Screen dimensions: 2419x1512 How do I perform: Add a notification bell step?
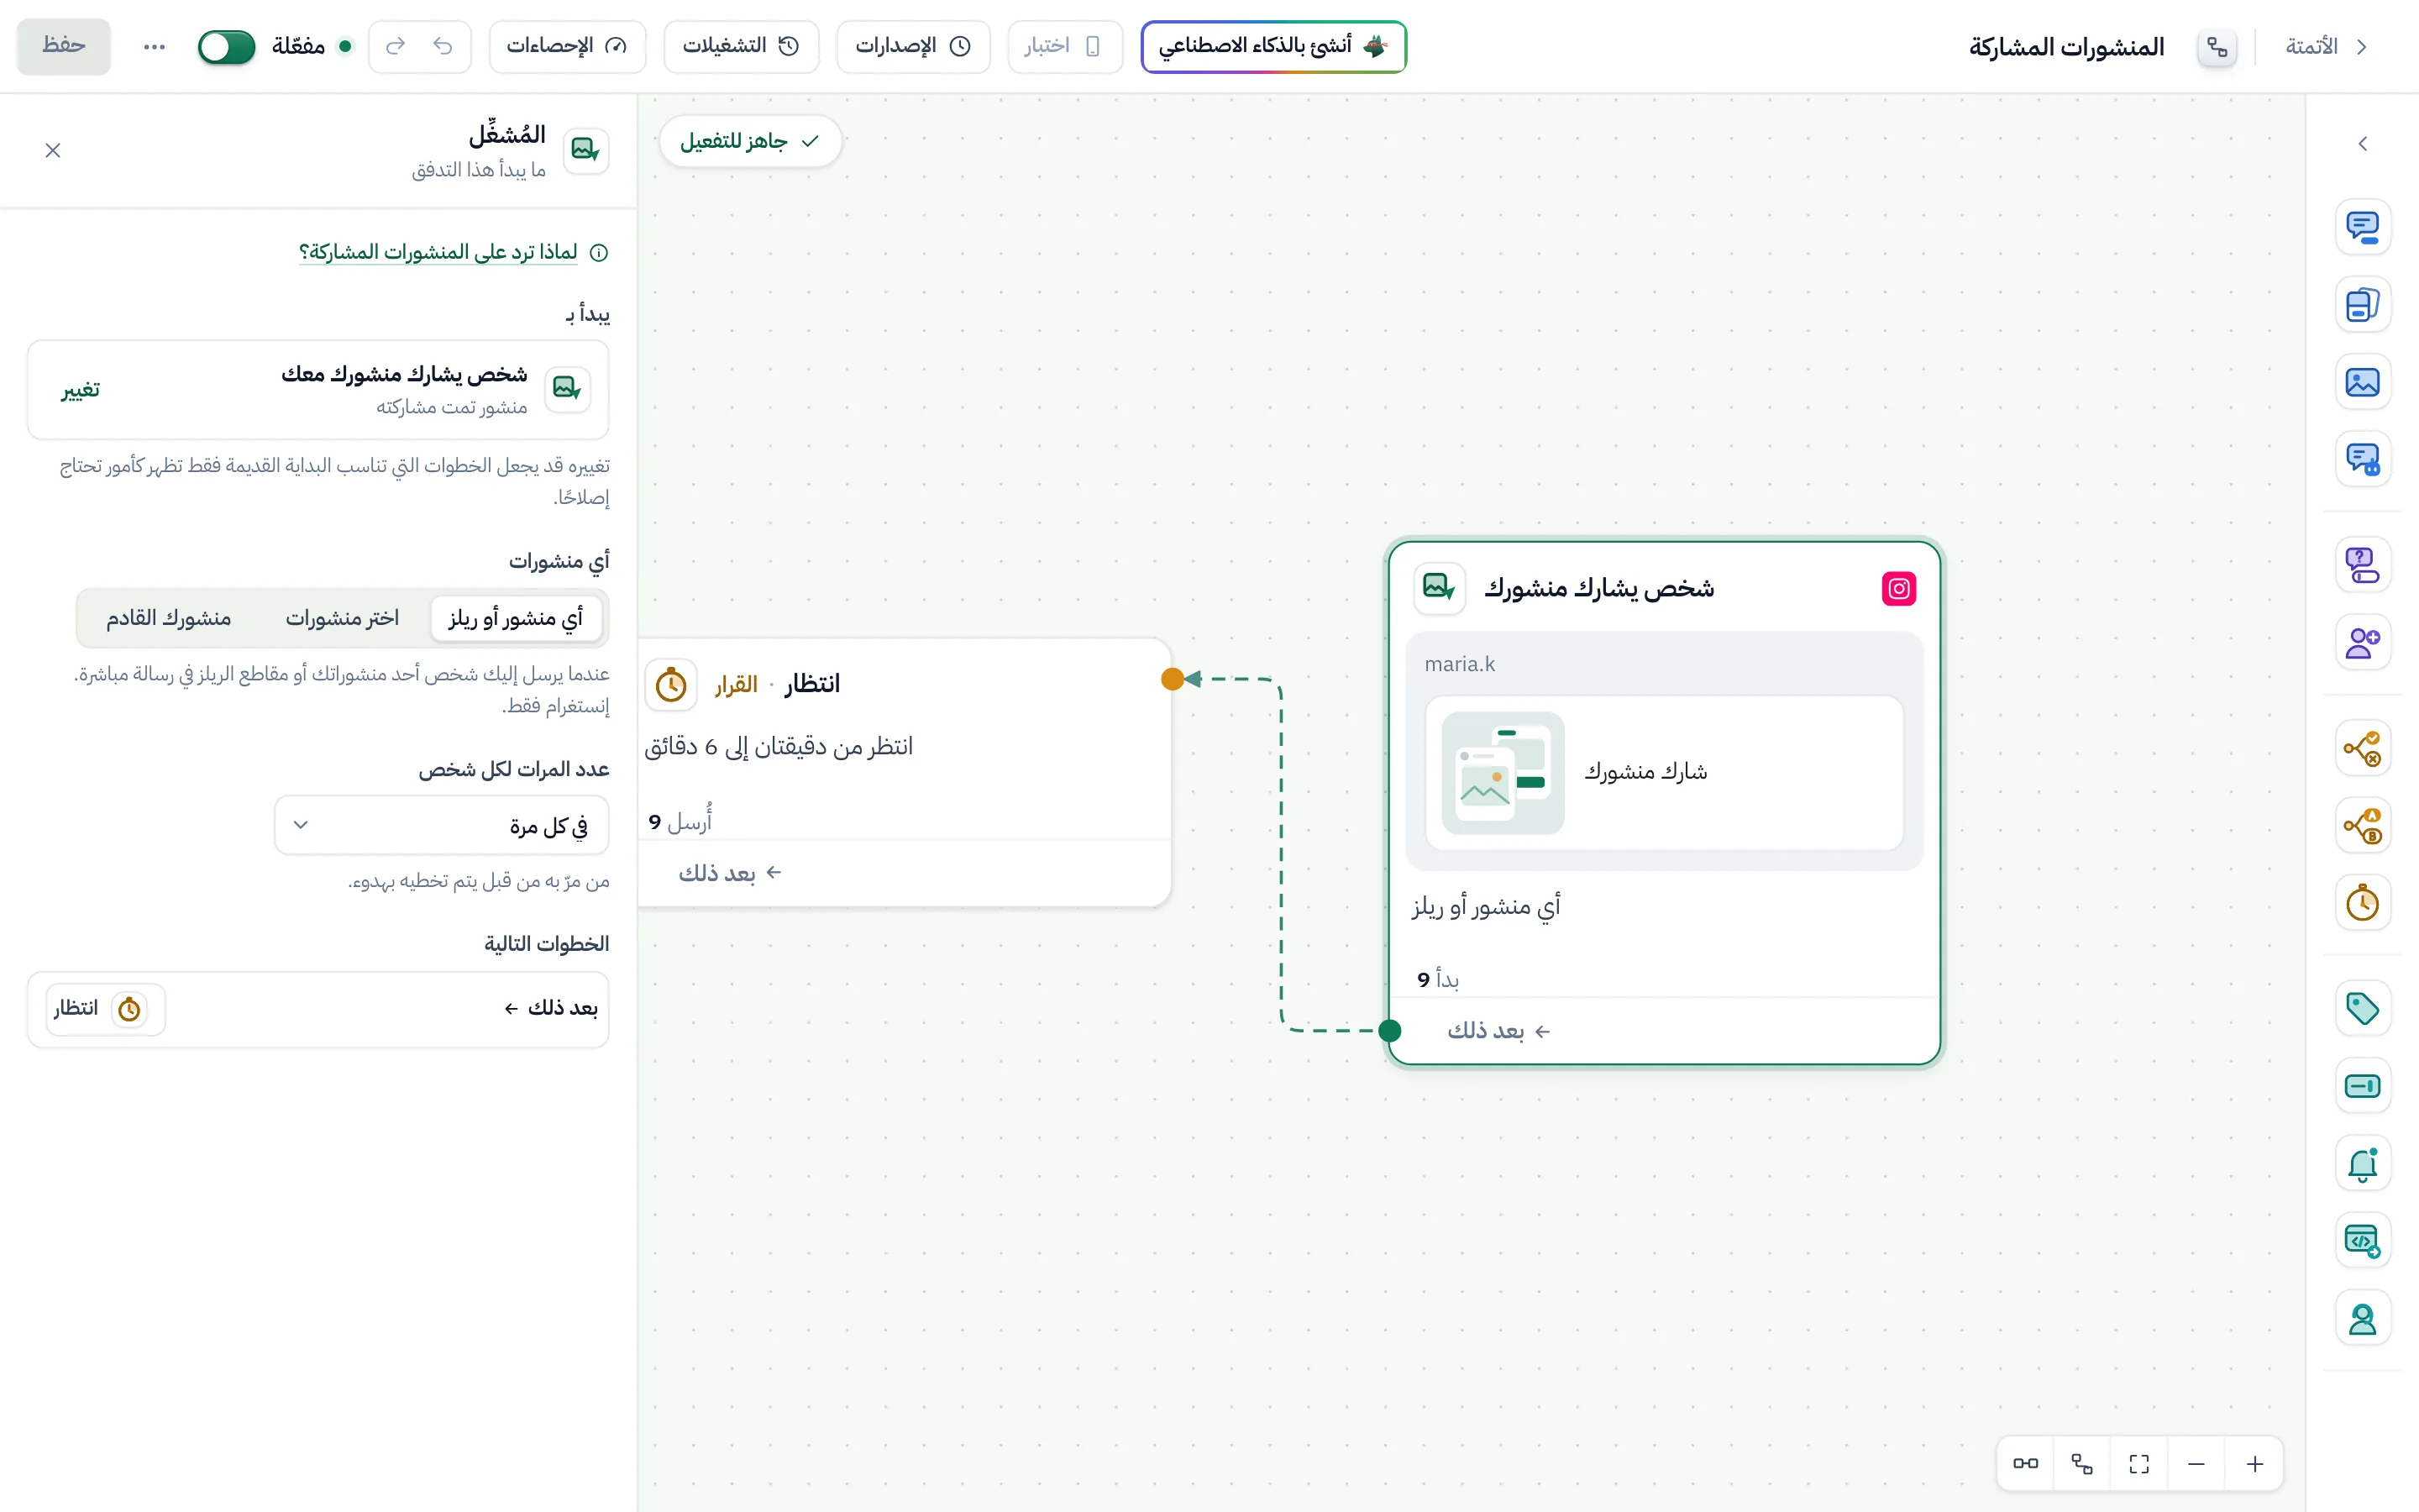(2362, 1164)
